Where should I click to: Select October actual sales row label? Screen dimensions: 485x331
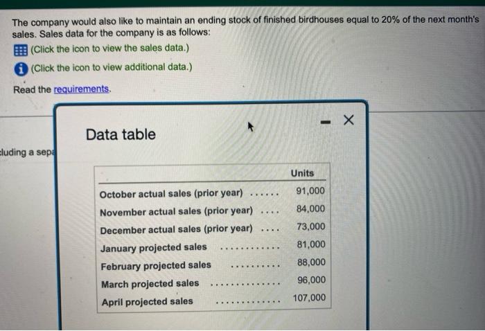(x=171, y=194)
